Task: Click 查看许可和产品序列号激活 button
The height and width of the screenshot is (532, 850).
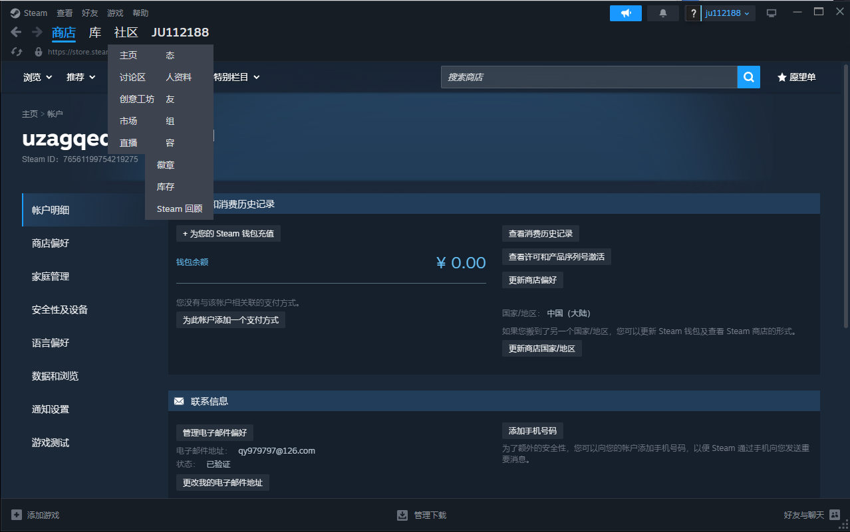Action: pyautogui.click(x=557, y=256)
